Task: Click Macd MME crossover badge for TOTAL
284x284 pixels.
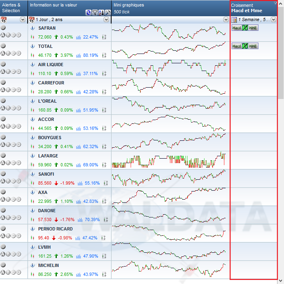Action: pos(245,46)
